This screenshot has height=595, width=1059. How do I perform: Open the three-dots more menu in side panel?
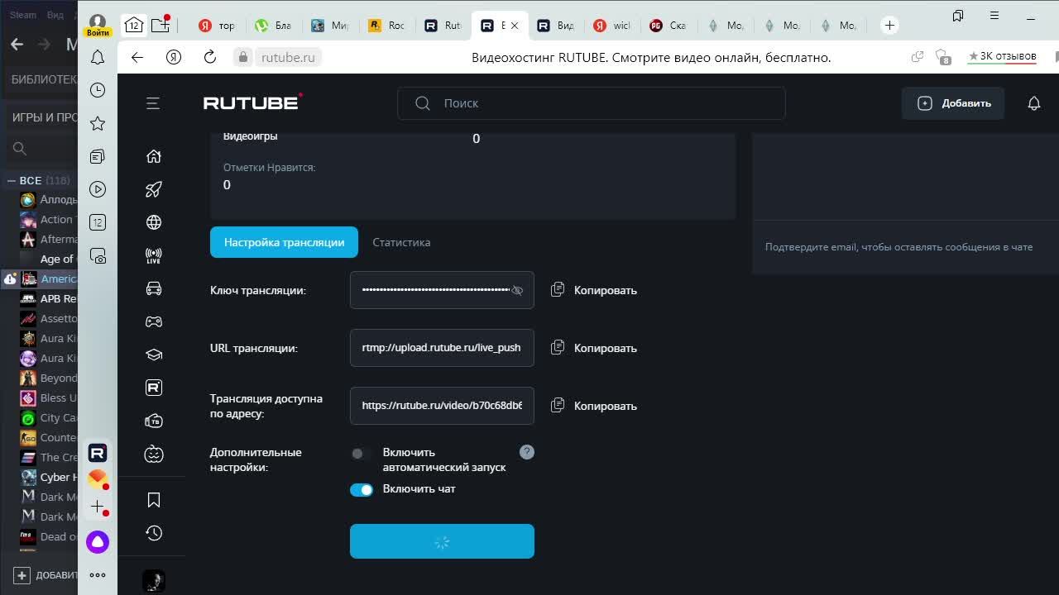98,575
